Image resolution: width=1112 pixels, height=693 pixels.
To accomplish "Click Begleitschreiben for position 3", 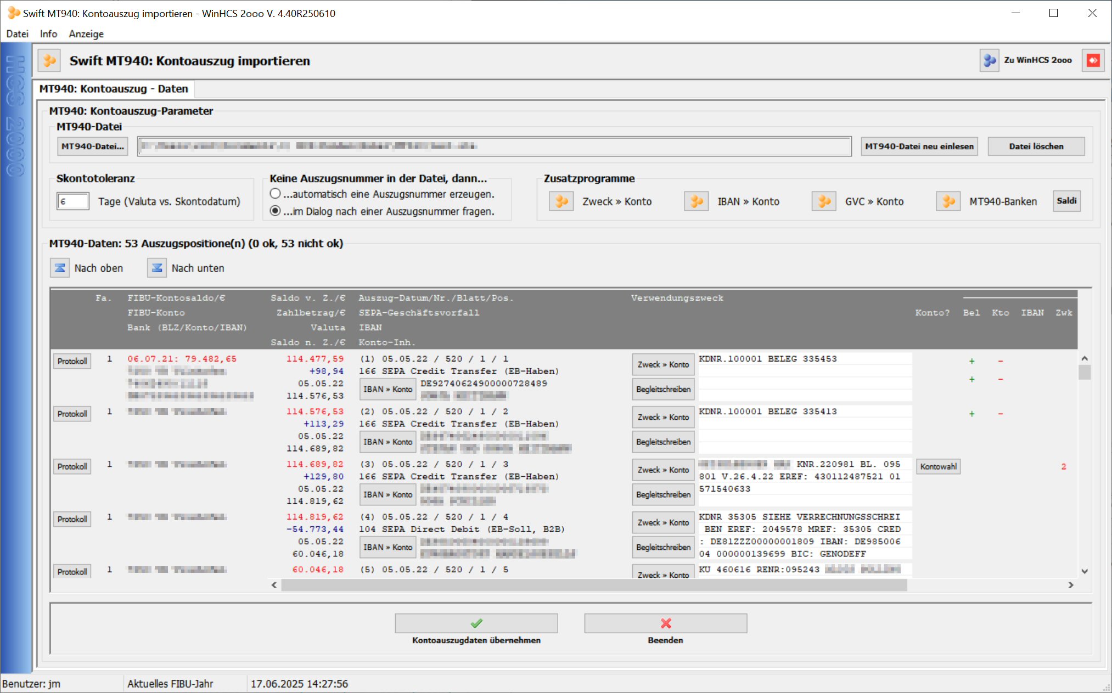I will click(663, 494).
